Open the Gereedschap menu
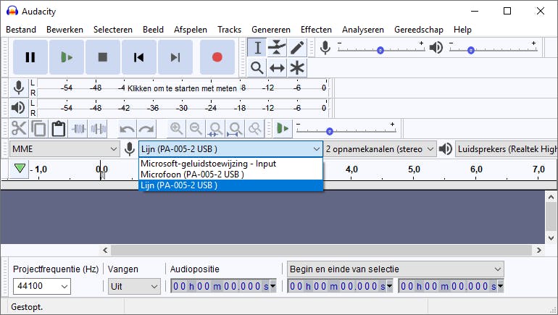The image size is (558, 315). pyautogui.click(x=419, y=30)
